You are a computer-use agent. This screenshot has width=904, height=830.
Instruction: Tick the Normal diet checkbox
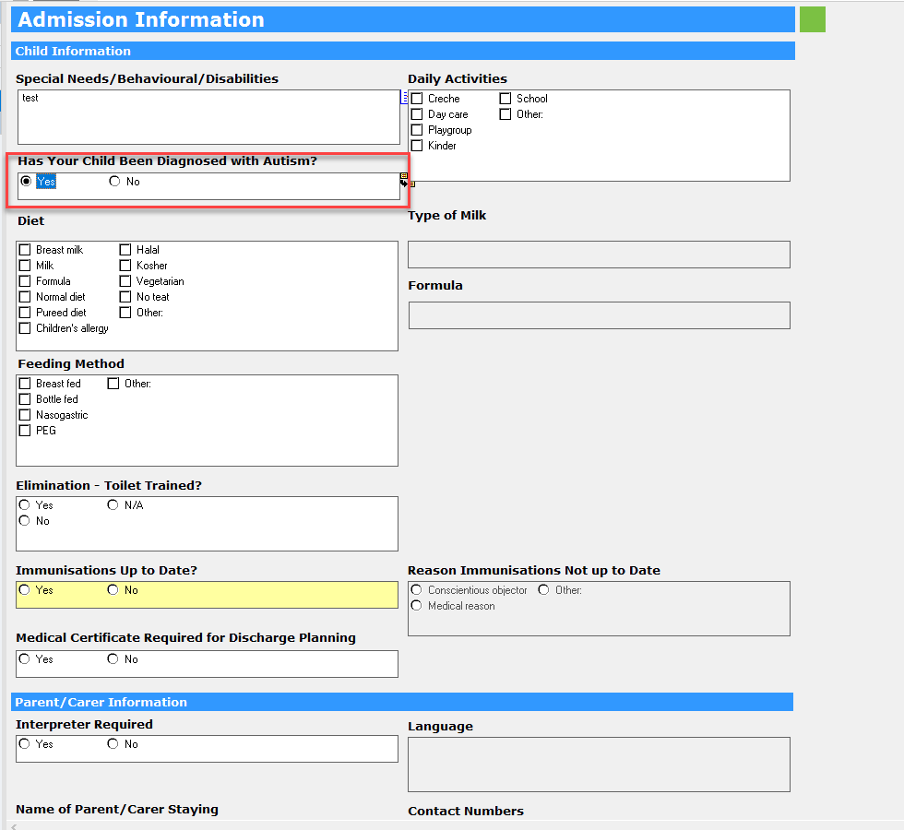(25, 297)
